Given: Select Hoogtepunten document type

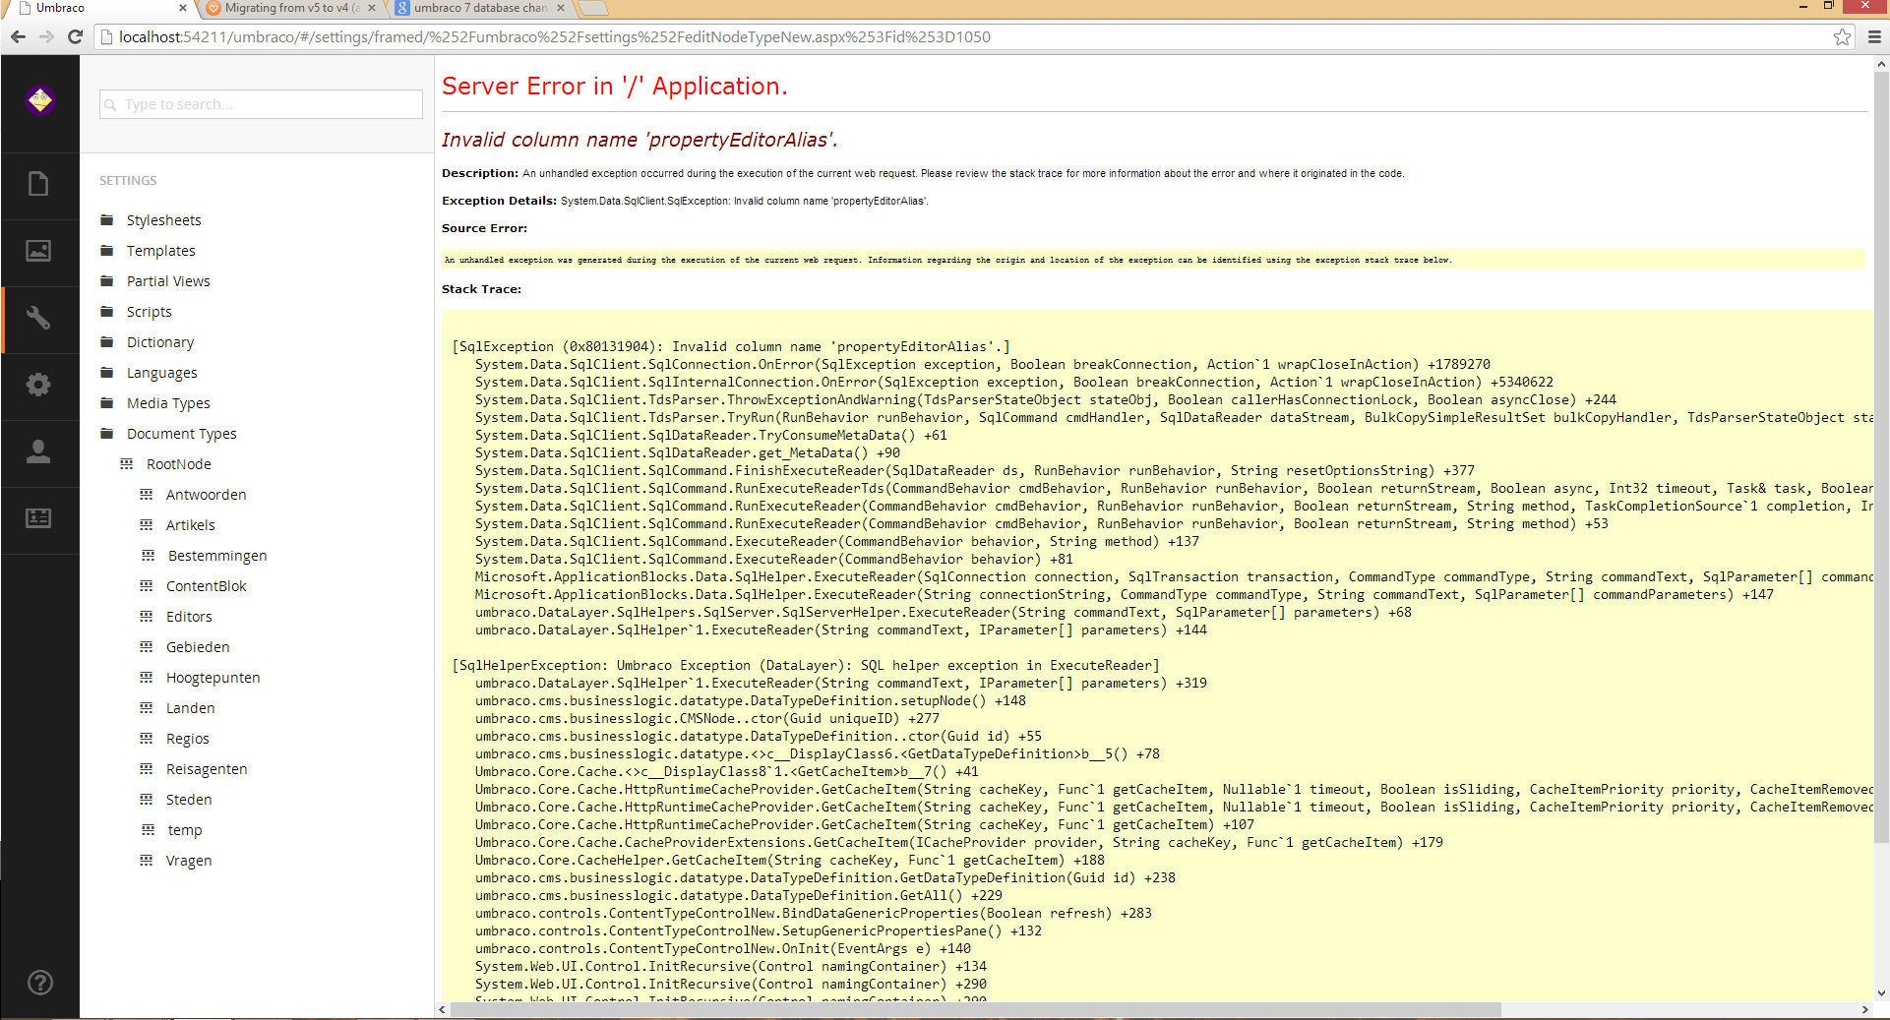Looking at the screenshot, I should click(213, 678).
